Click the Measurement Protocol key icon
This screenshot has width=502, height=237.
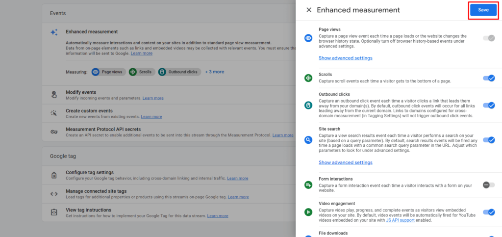[x=54, y=132]
